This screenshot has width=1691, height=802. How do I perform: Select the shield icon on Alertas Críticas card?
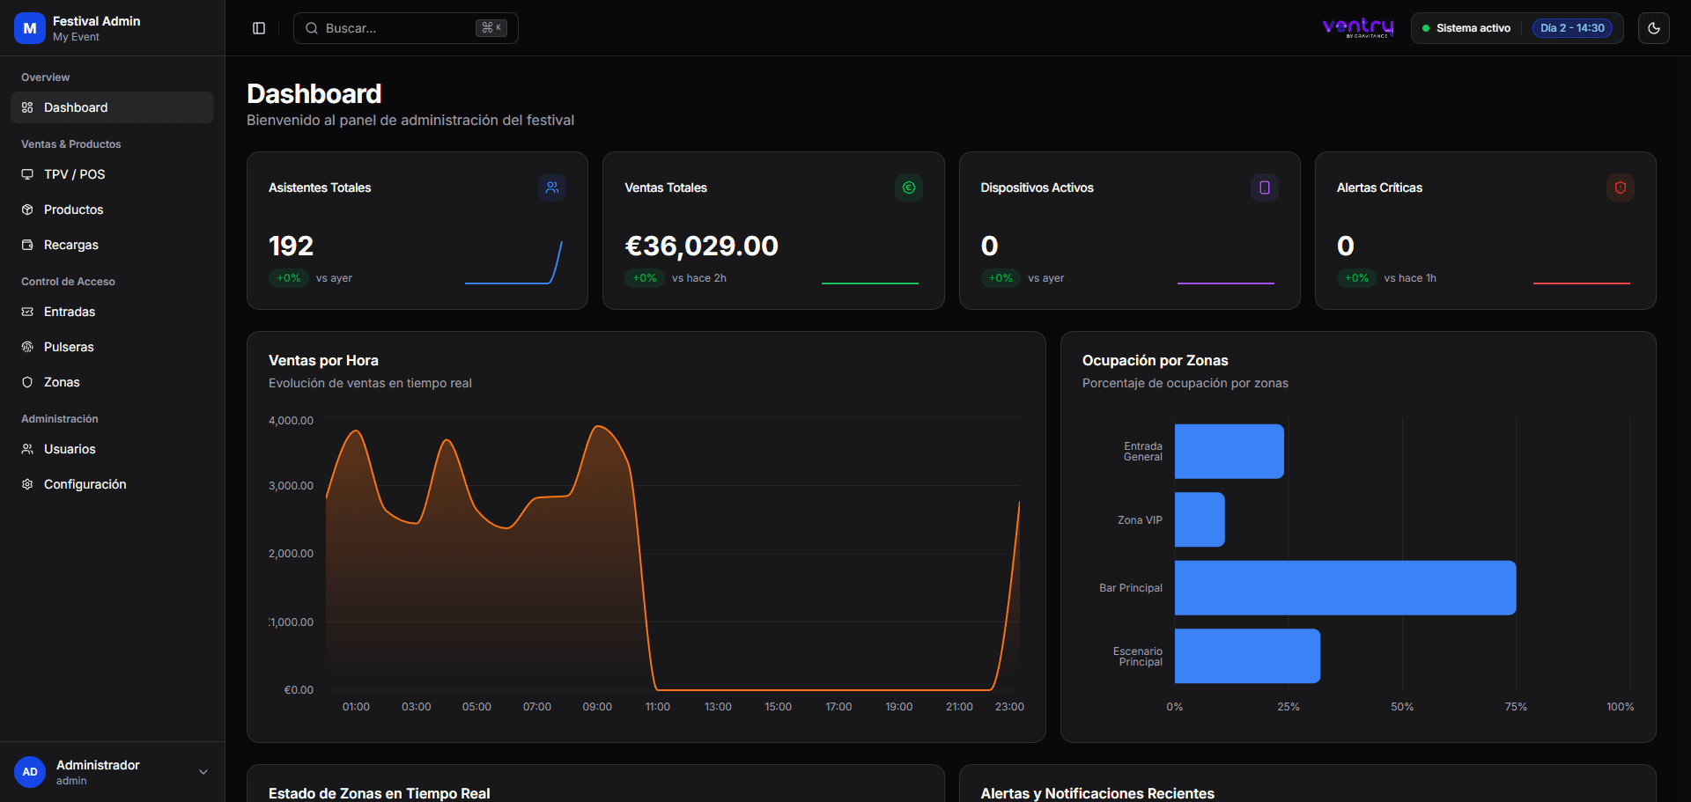(1621, 188)
